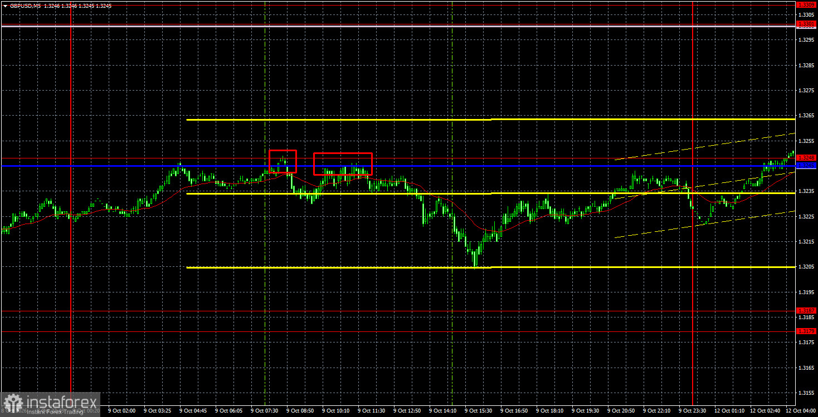Click the 1.3215 price scale label
This screenshot has width=818, height=417.
coord(807,241)
